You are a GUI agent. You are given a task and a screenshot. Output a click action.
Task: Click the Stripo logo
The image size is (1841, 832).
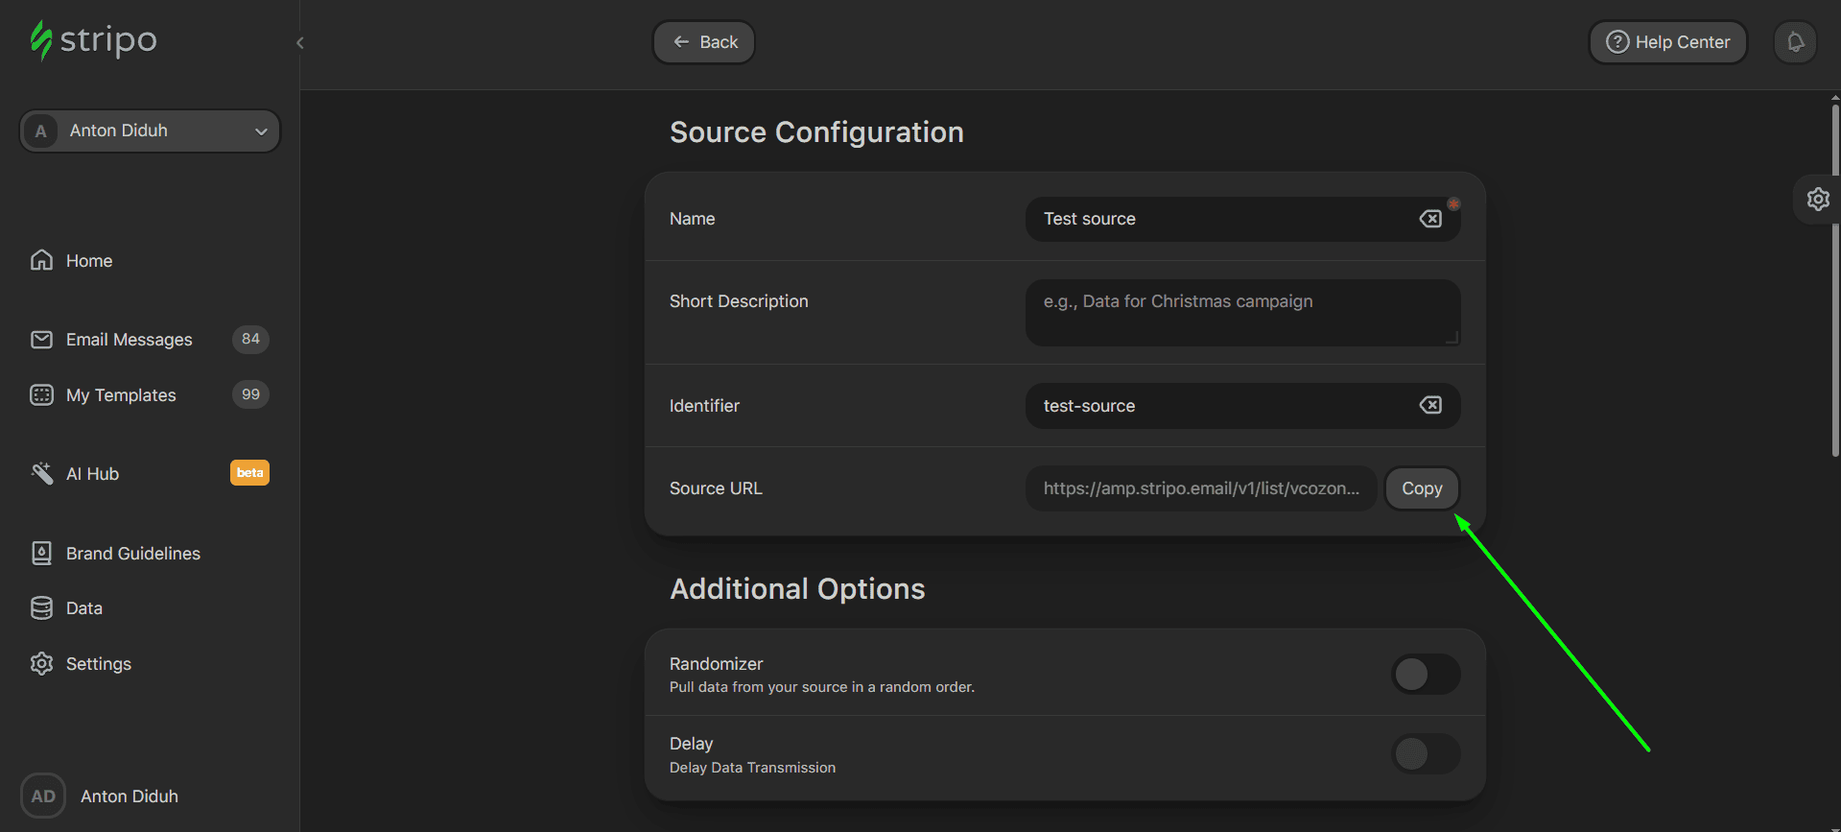tap(93, 41)
